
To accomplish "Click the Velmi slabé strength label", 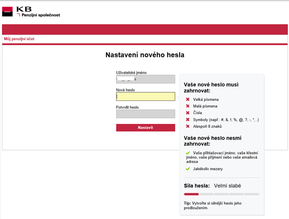I will (227, 186).
